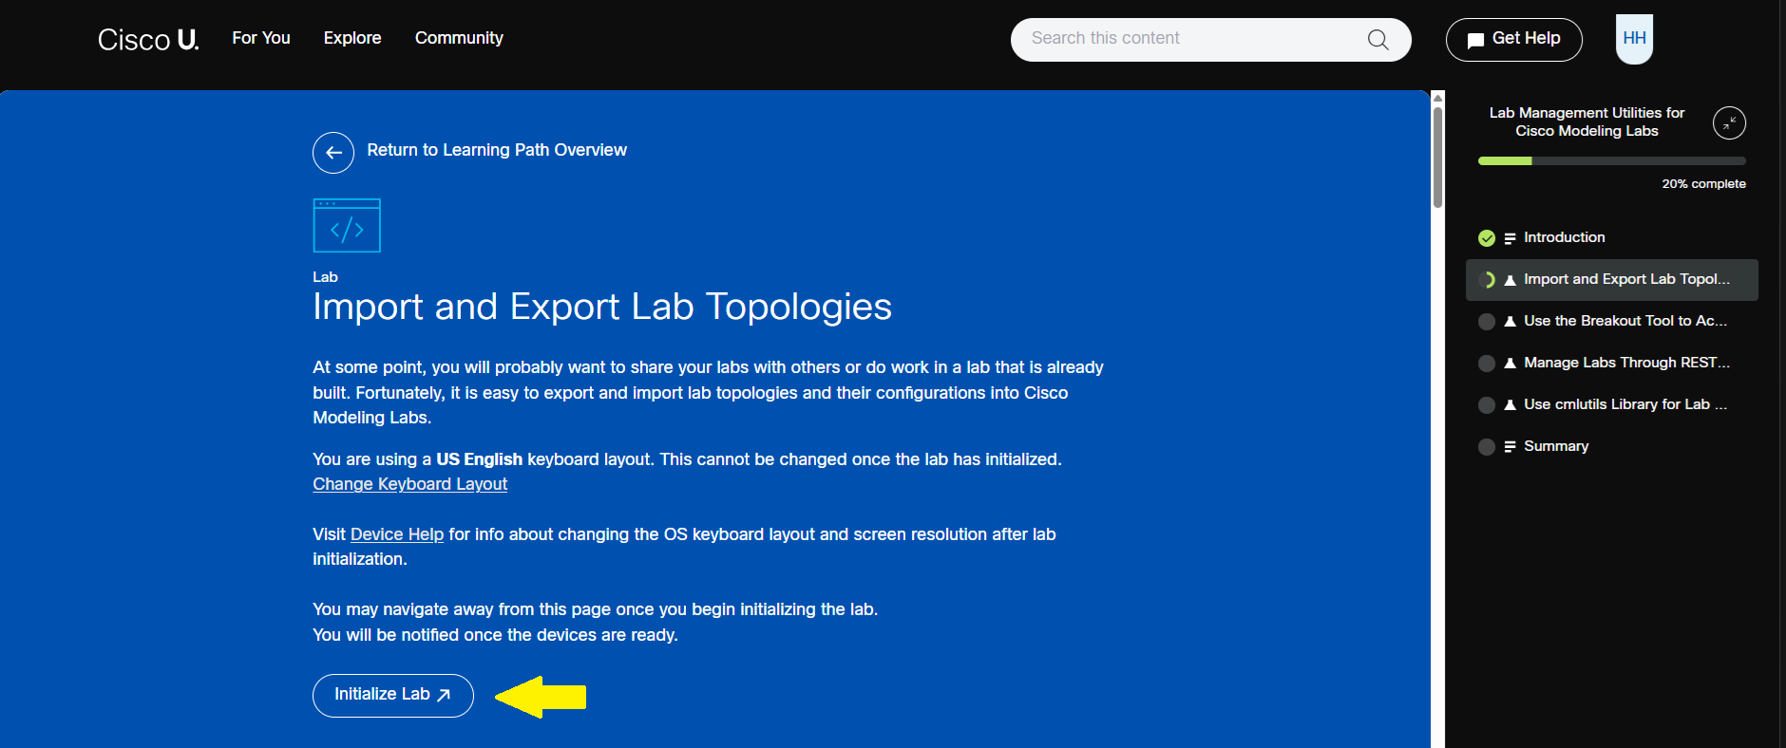Screen dimensions: 1786x748
Task: Click the green completed check beside Introduction
Action: point(1487,238)
